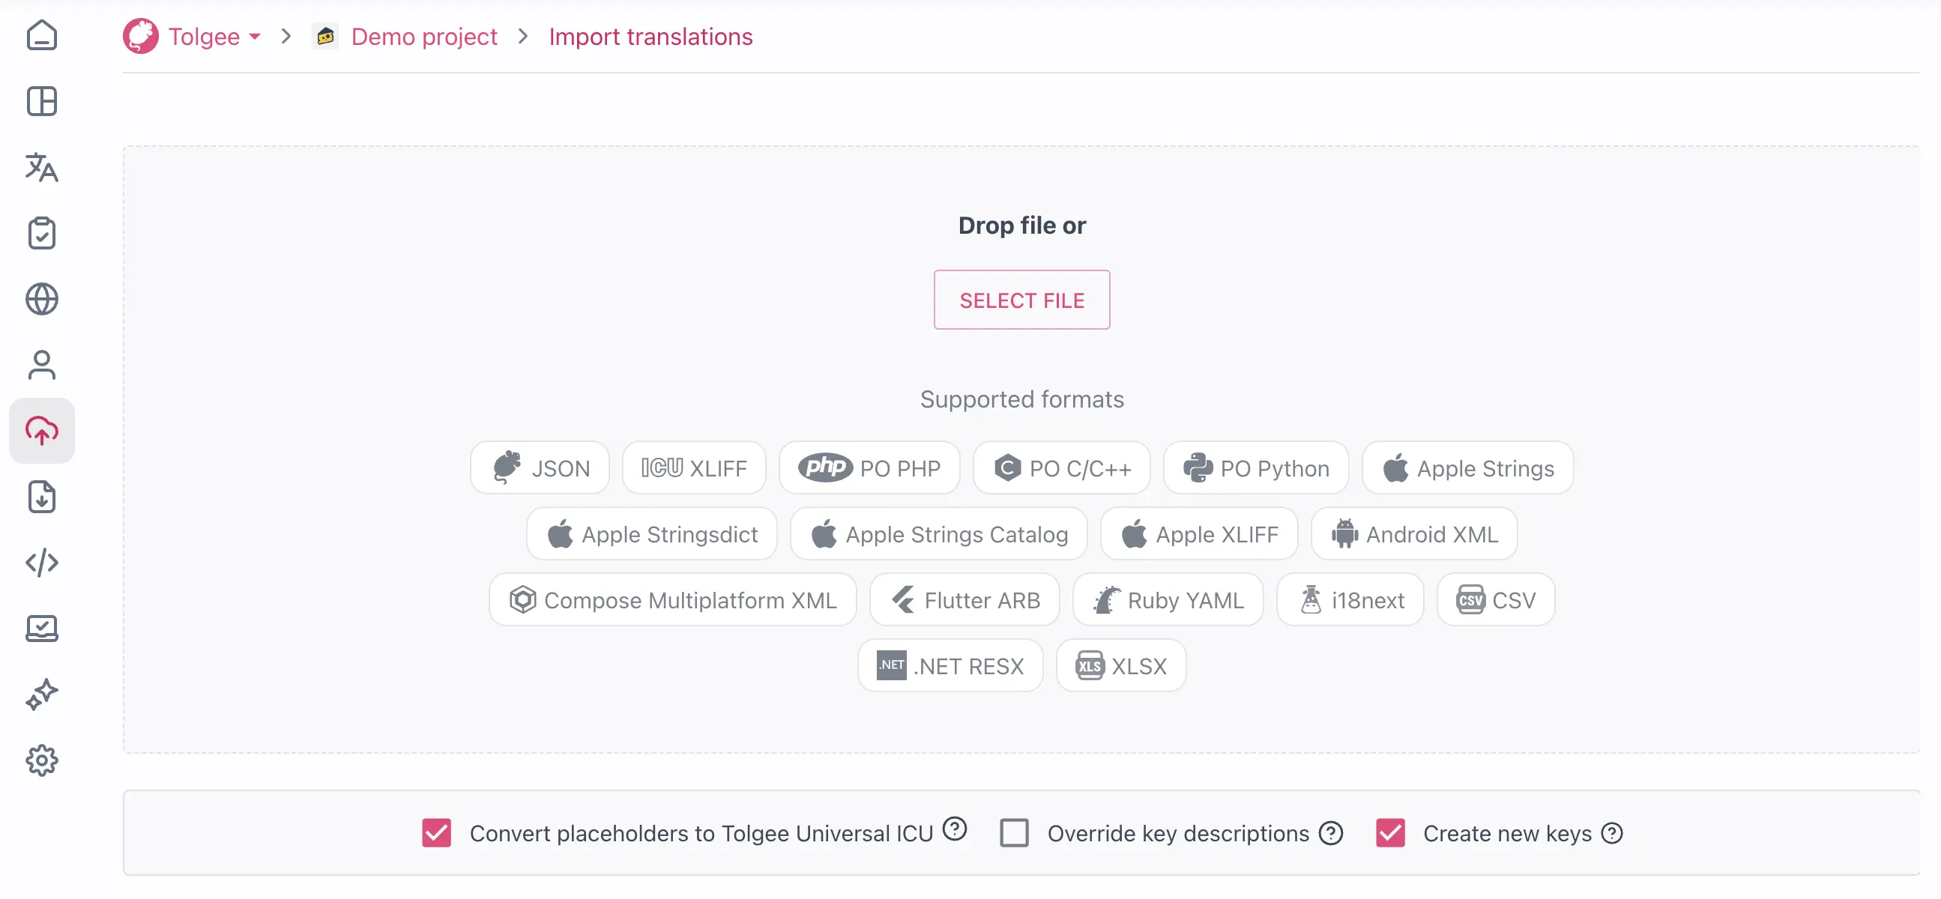Open the AI sparkle sidebar icon
The height and width of the screenshot is (899, 1941).
(41, 694)
